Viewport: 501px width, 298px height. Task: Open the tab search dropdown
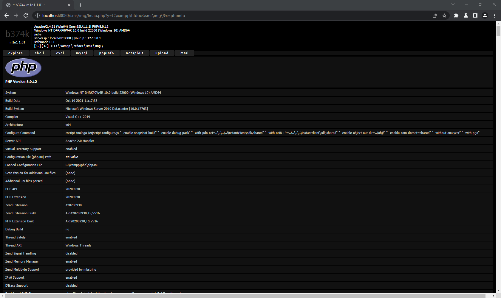453,4
